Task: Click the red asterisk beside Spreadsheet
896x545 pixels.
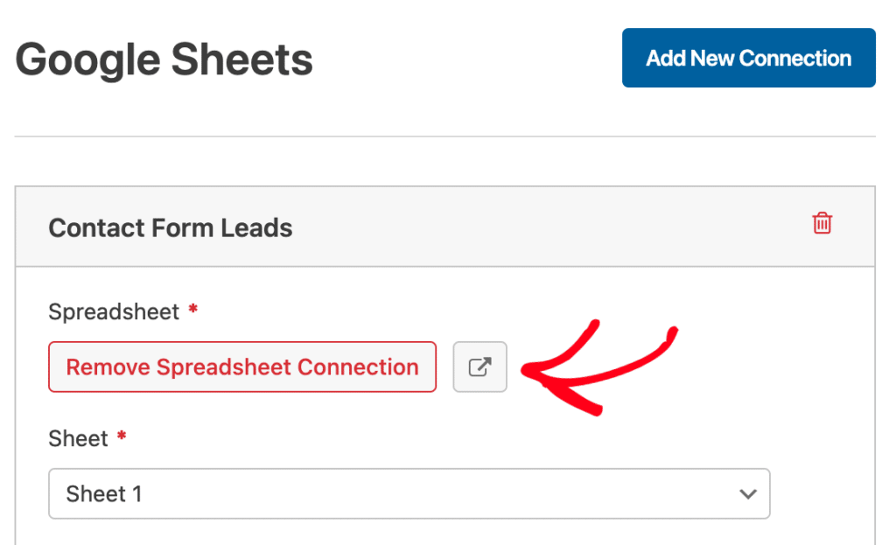Action: (192, 310)
